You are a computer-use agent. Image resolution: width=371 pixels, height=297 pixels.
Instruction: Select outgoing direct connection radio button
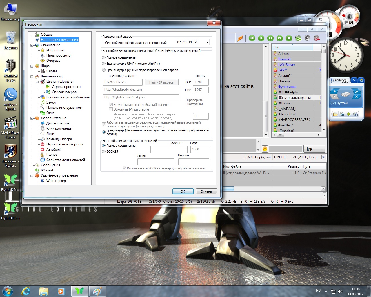click(x=104, y=146)
